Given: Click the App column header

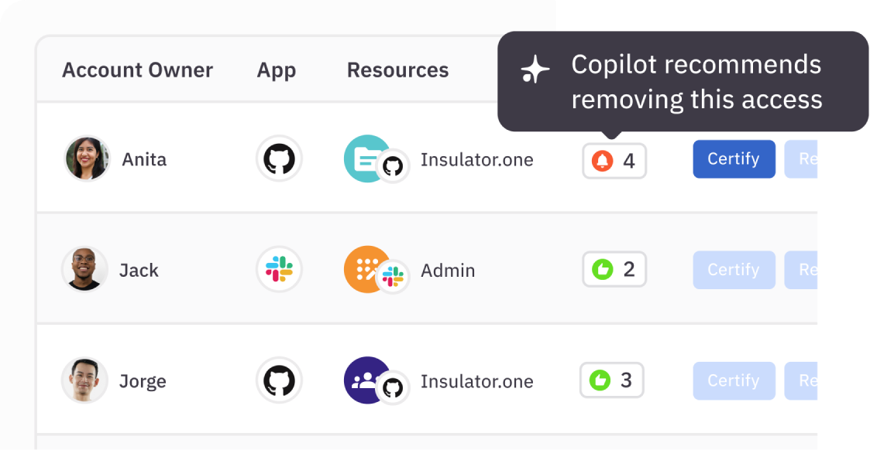Looking at the screenshot, I should tap(277, 70).
